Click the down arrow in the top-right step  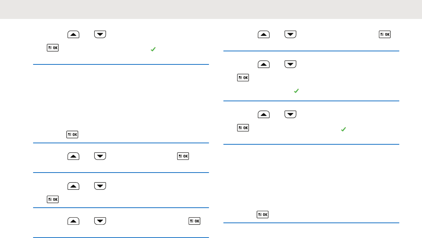pos(291,34)
